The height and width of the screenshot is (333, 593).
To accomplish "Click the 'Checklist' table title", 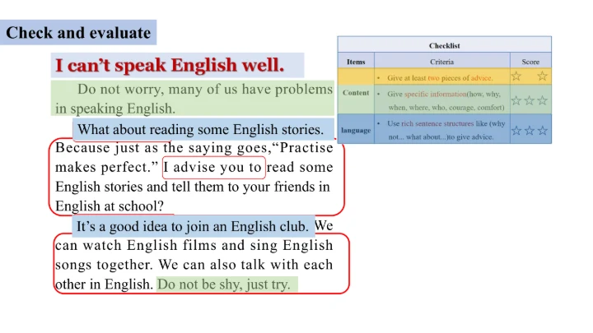I will [444, 46].
